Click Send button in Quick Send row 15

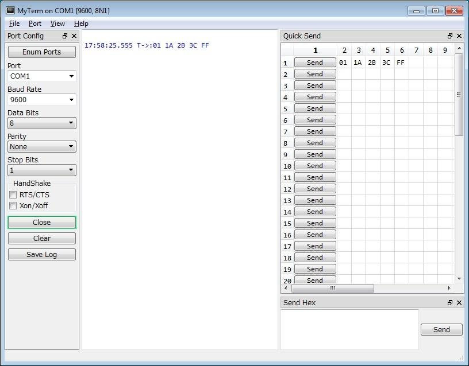315,223
